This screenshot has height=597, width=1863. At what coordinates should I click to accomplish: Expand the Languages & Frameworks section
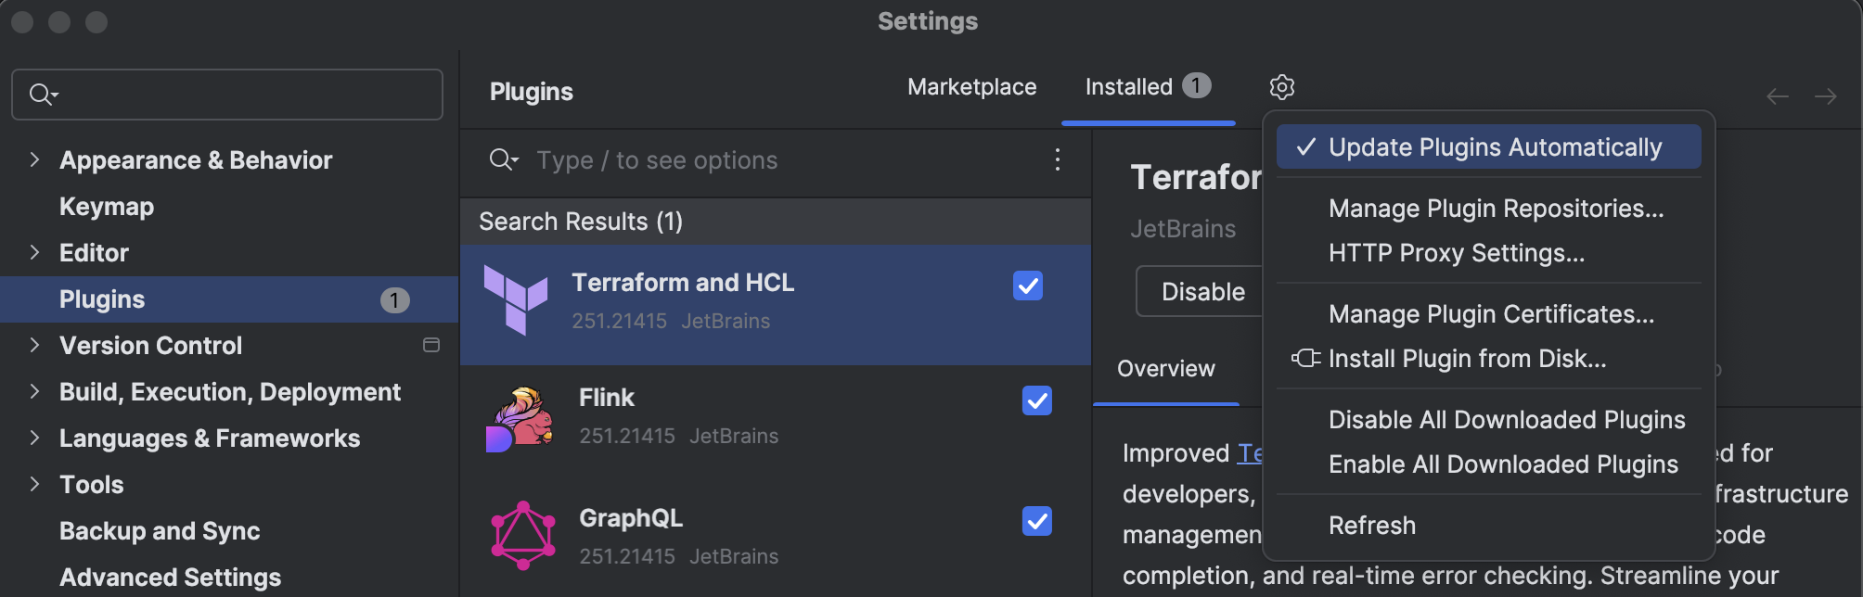[33, 438]
